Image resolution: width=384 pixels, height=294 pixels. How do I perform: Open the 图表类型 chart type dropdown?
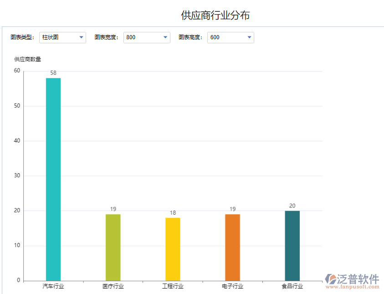(x=82, y=37)
